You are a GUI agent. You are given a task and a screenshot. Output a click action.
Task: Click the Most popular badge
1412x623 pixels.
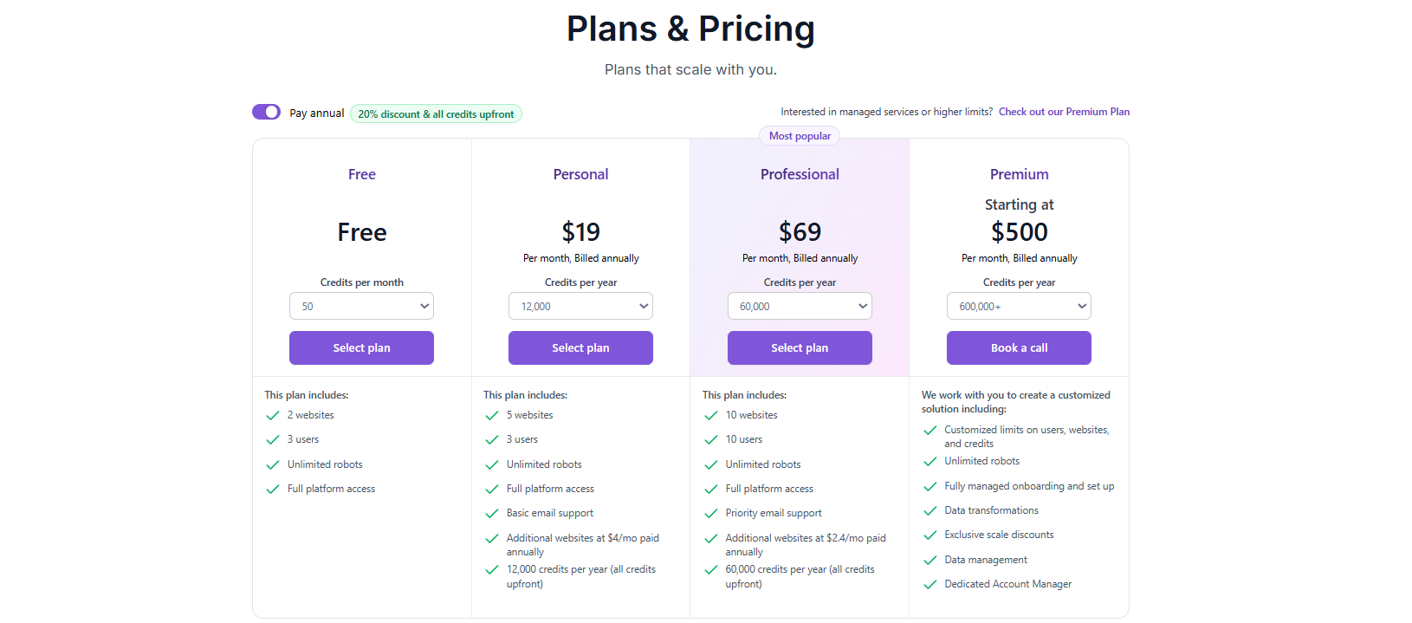(x=800, y=136)
